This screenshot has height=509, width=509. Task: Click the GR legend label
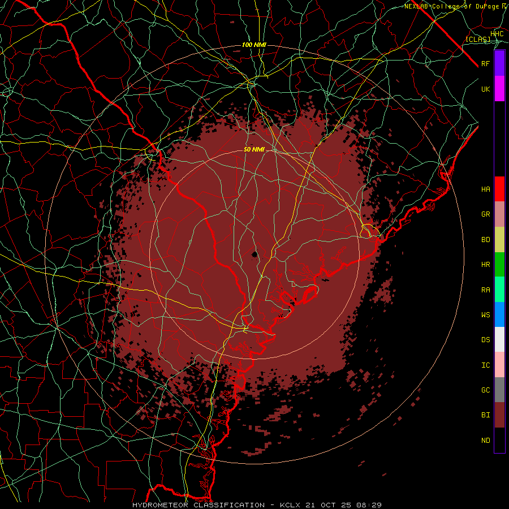coord(485,214)
